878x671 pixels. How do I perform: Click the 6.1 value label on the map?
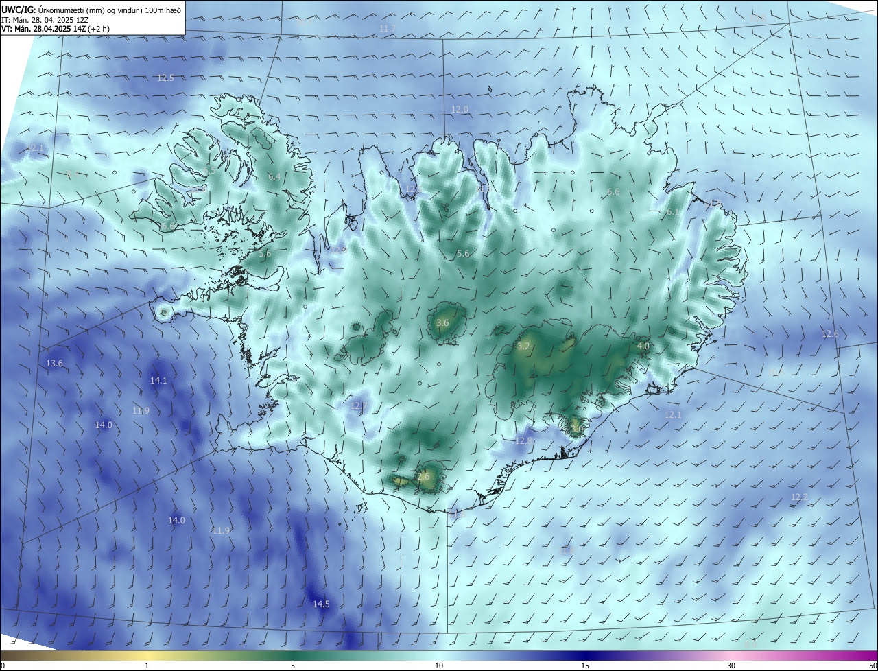672,213
